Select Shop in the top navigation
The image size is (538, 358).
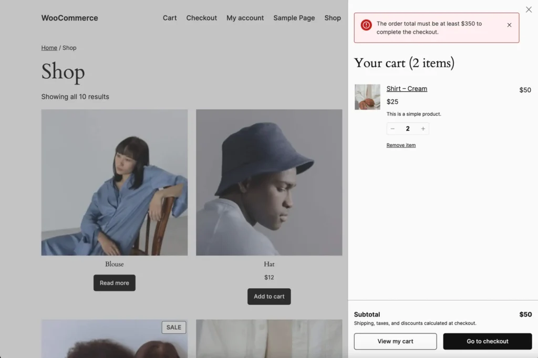point(333,18)
